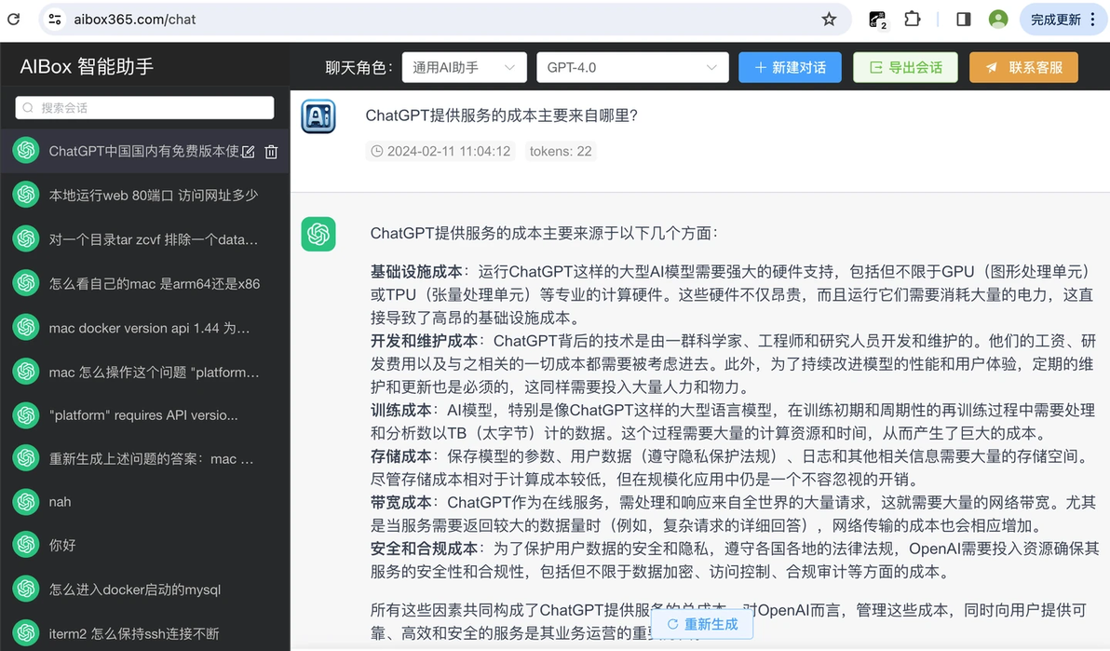Open the 聊天角色 通用AI助手 dropdown
1110x651 pixels.
click(x=465, y=67)
